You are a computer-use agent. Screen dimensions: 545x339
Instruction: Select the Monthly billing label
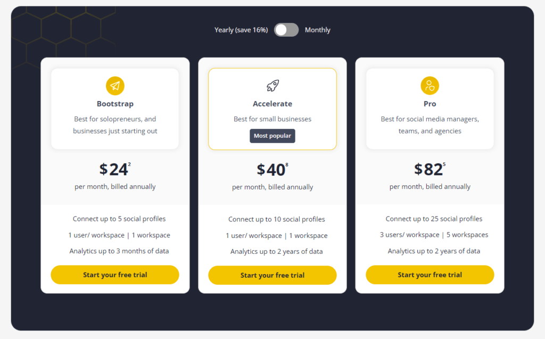pyautogui.click(x=317, y=30)
